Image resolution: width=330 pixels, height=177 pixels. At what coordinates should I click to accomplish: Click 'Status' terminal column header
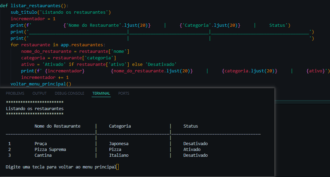tap(191, 126)
